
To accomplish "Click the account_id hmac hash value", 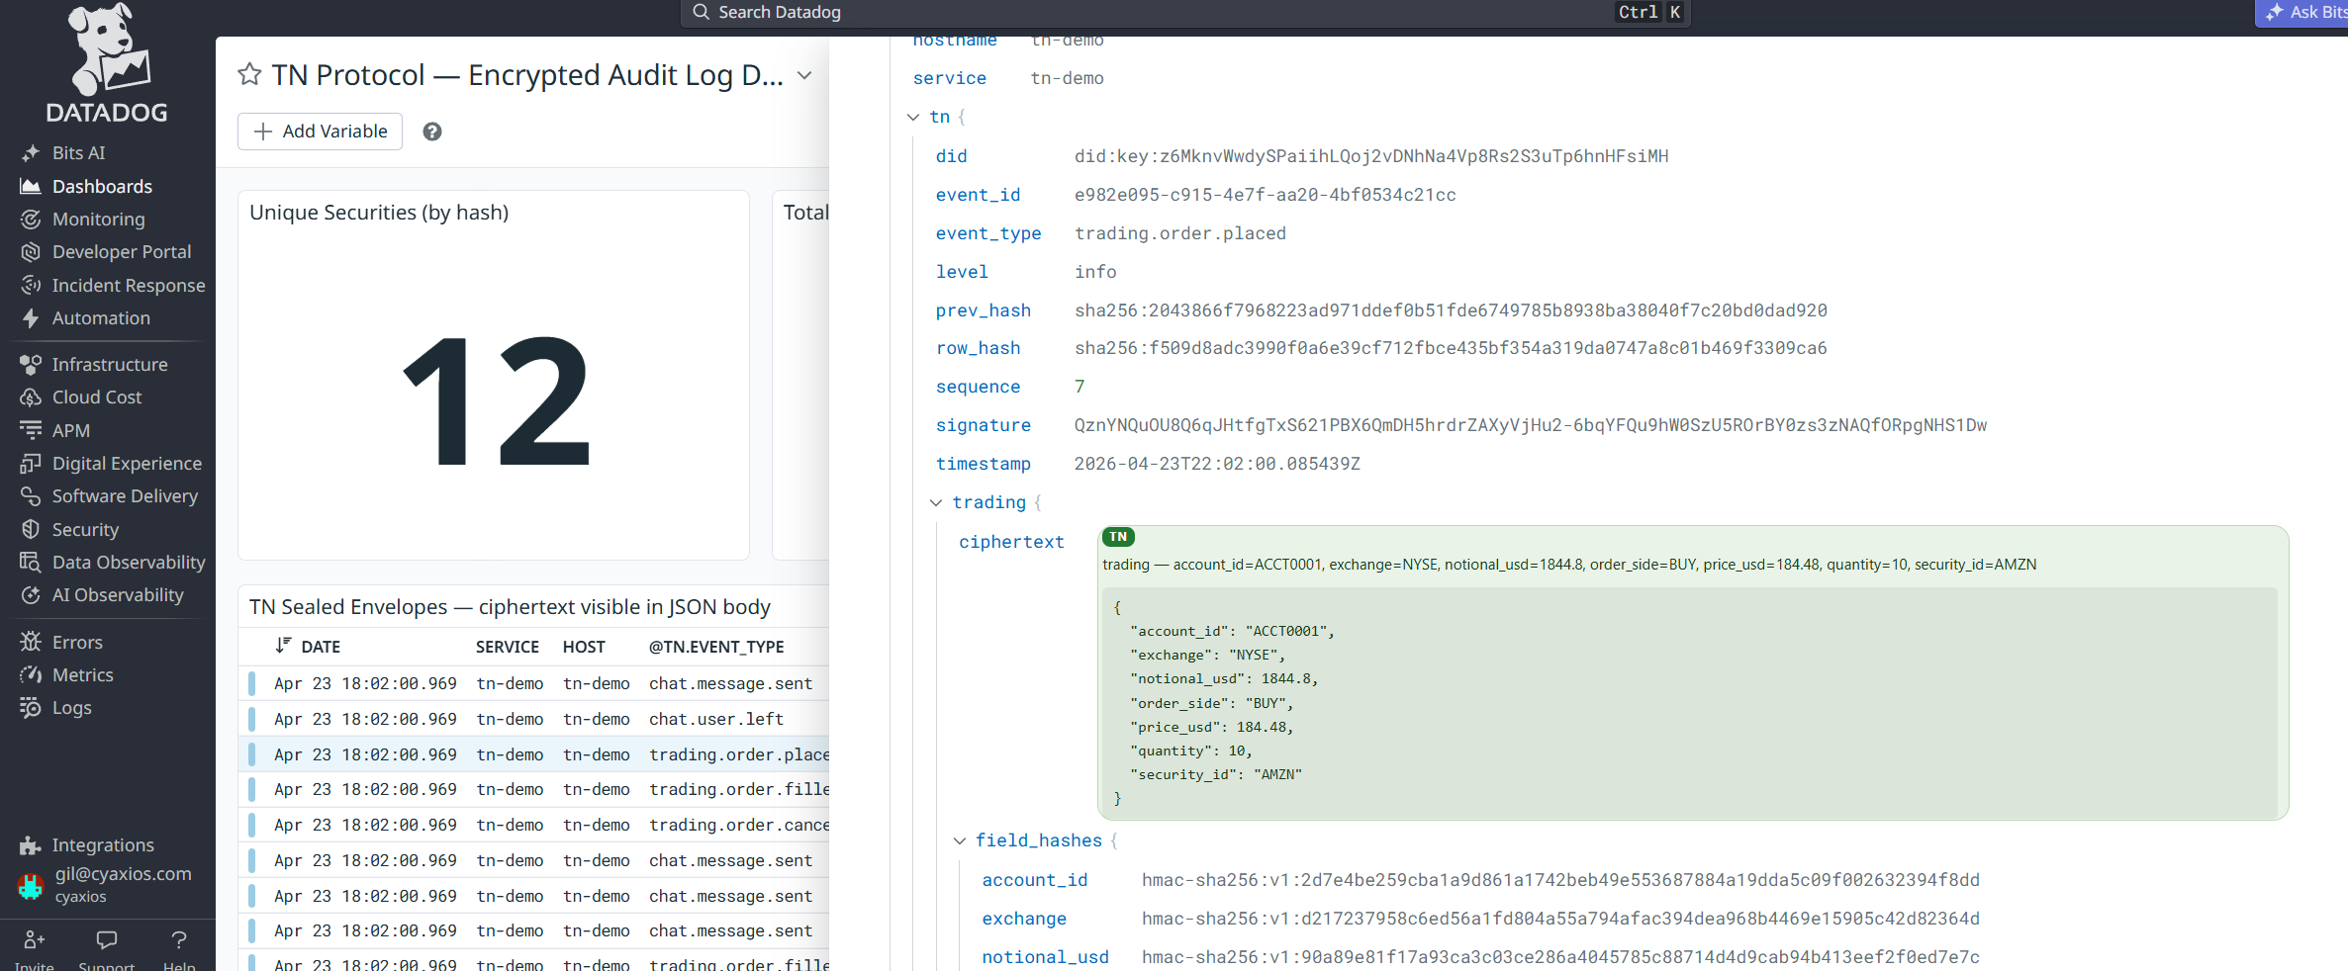I will [x=1560, y=880].
